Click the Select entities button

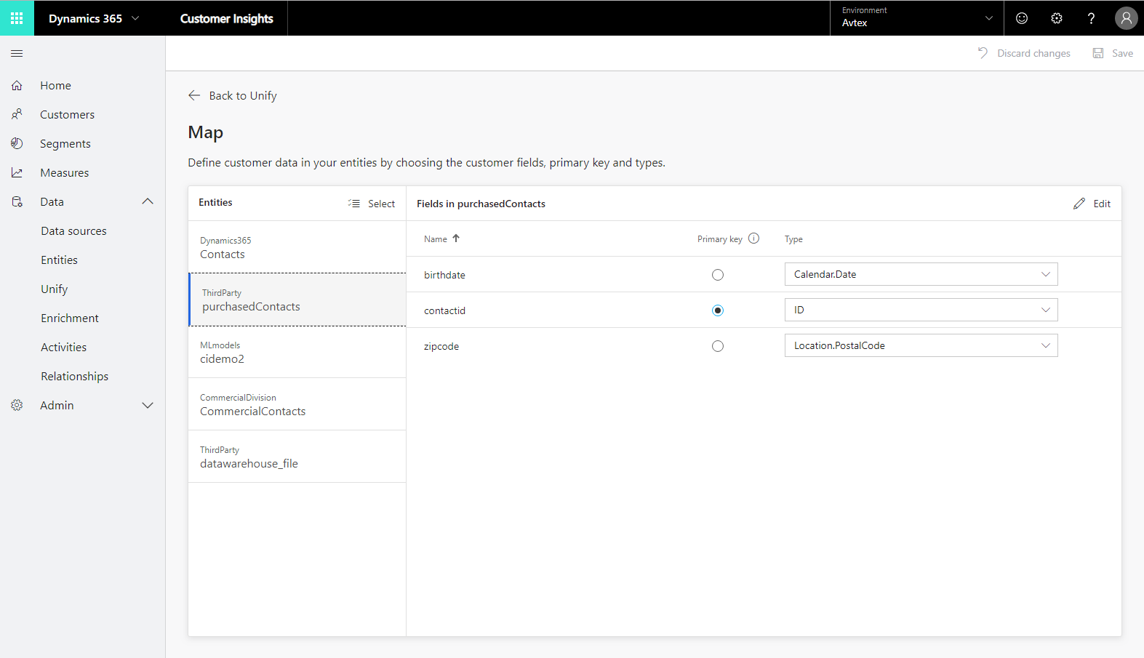coord(372,204)
